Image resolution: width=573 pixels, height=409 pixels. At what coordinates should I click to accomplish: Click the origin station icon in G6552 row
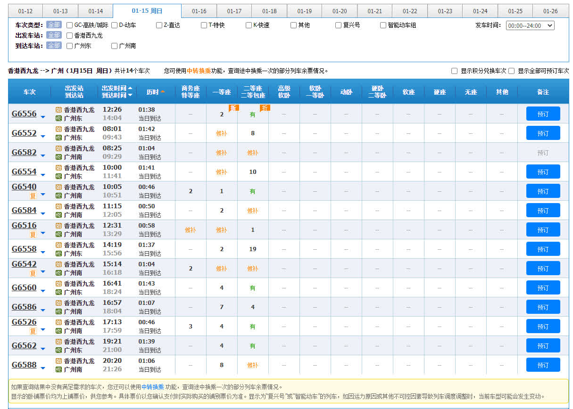[x=58, y=129]
